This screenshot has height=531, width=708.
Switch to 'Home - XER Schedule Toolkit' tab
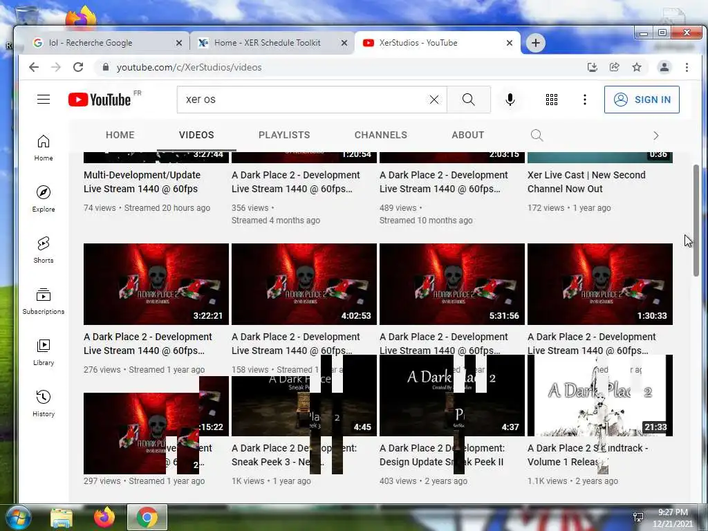[x=271, y=43]
